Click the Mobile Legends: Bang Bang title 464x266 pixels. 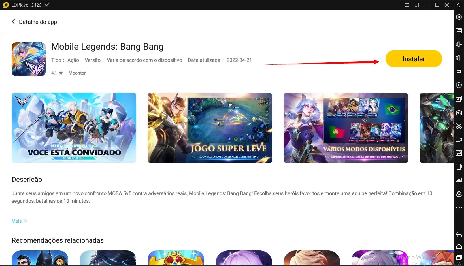[x=107, y=47]
